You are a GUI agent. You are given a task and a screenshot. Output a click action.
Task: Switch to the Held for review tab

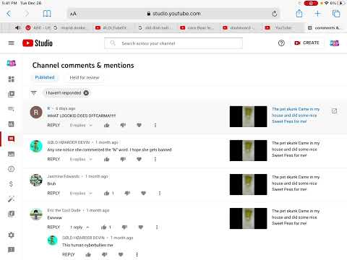click(x=85, y=77)
